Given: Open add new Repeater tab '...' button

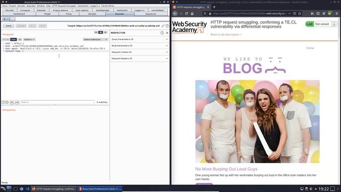Looking at the screenshot, I should click(13, 19).
